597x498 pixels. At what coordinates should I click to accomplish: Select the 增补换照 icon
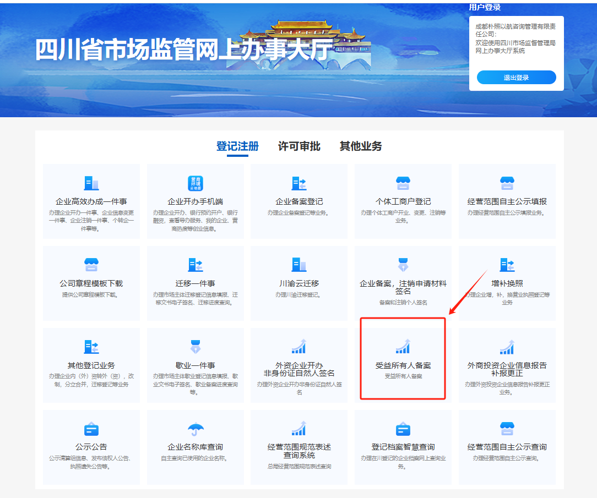(x=507, y=265)
